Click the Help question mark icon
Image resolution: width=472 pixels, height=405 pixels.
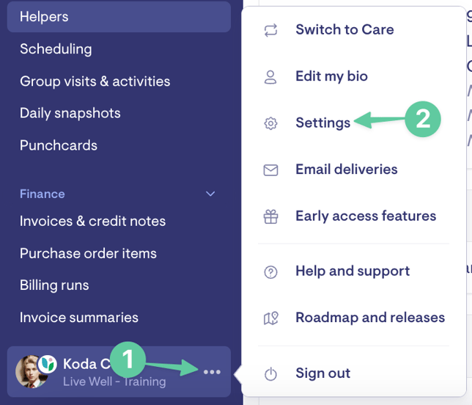[x=270, y=272]
